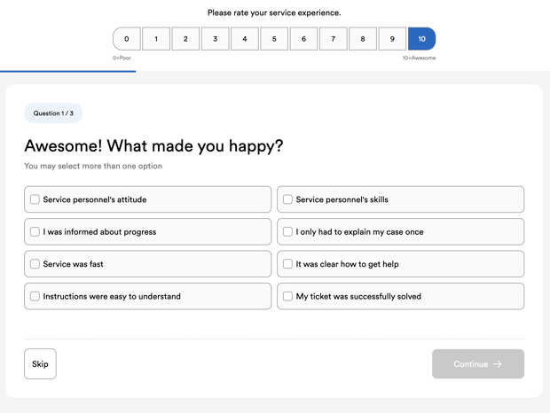The height and width of the screenshot is (413, 550).
Task: Set the rating to 8
Action: coord(362,39)
